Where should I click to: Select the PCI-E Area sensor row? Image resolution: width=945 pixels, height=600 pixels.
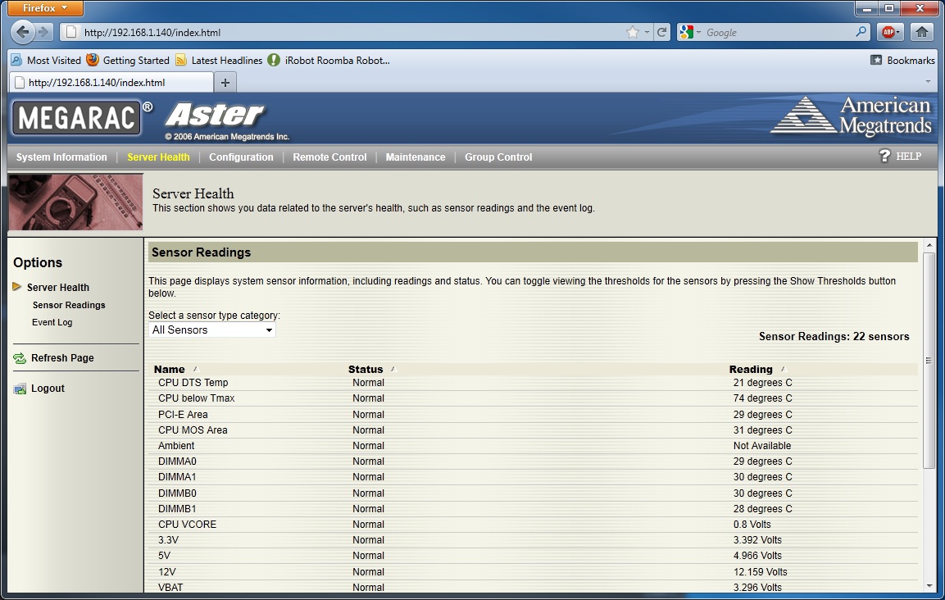click(533, 415)
